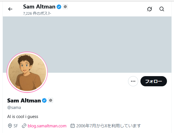This screenshot has height=133, width=174.
Task: Click the location pin icon
Action: [10, 126]
